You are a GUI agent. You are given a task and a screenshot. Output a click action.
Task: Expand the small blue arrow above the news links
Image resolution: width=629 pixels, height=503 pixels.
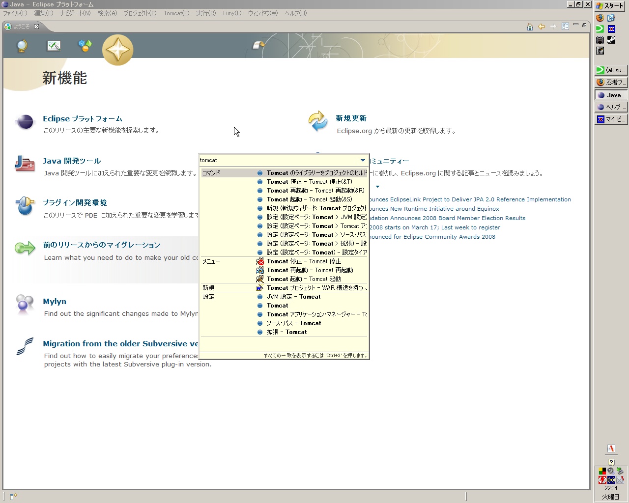[x=377, y=187]
